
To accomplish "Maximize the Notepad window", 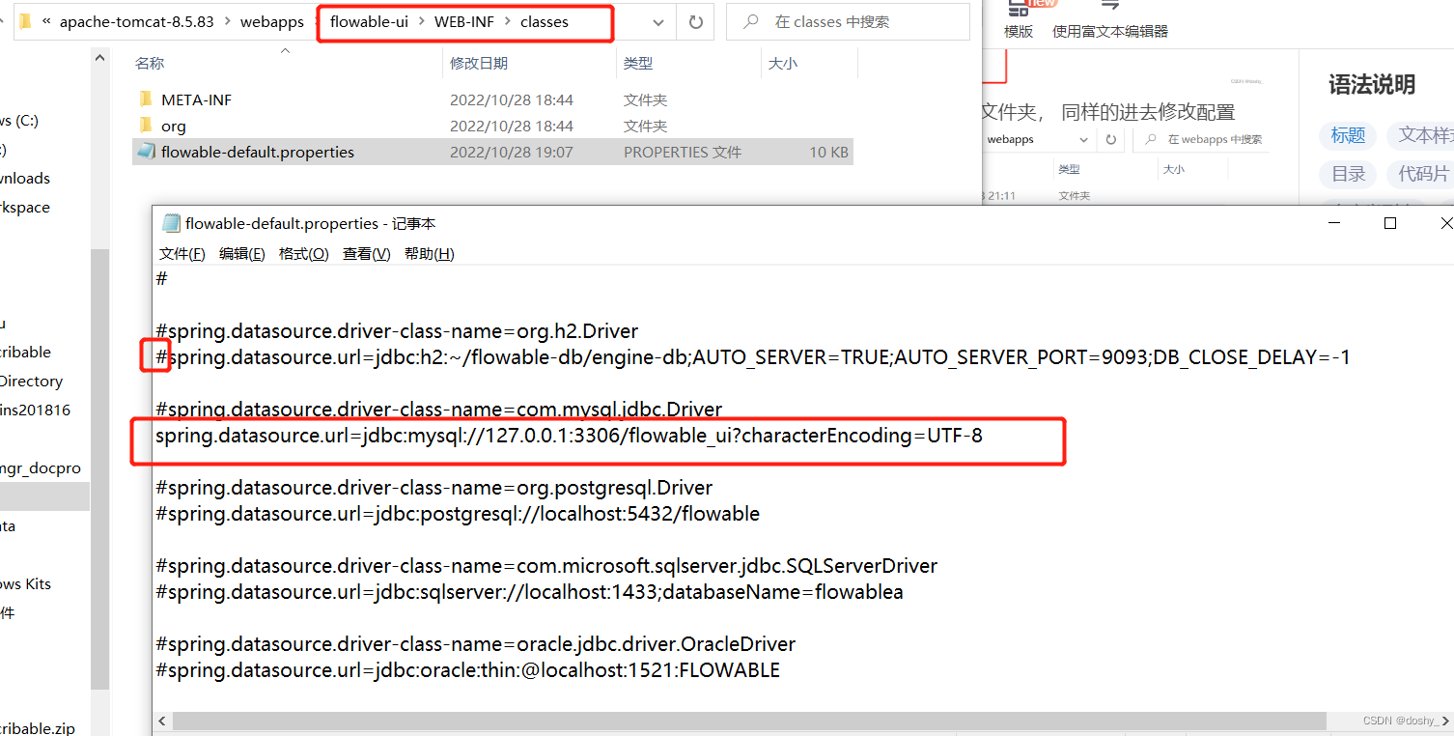I will coord(1390,223).
